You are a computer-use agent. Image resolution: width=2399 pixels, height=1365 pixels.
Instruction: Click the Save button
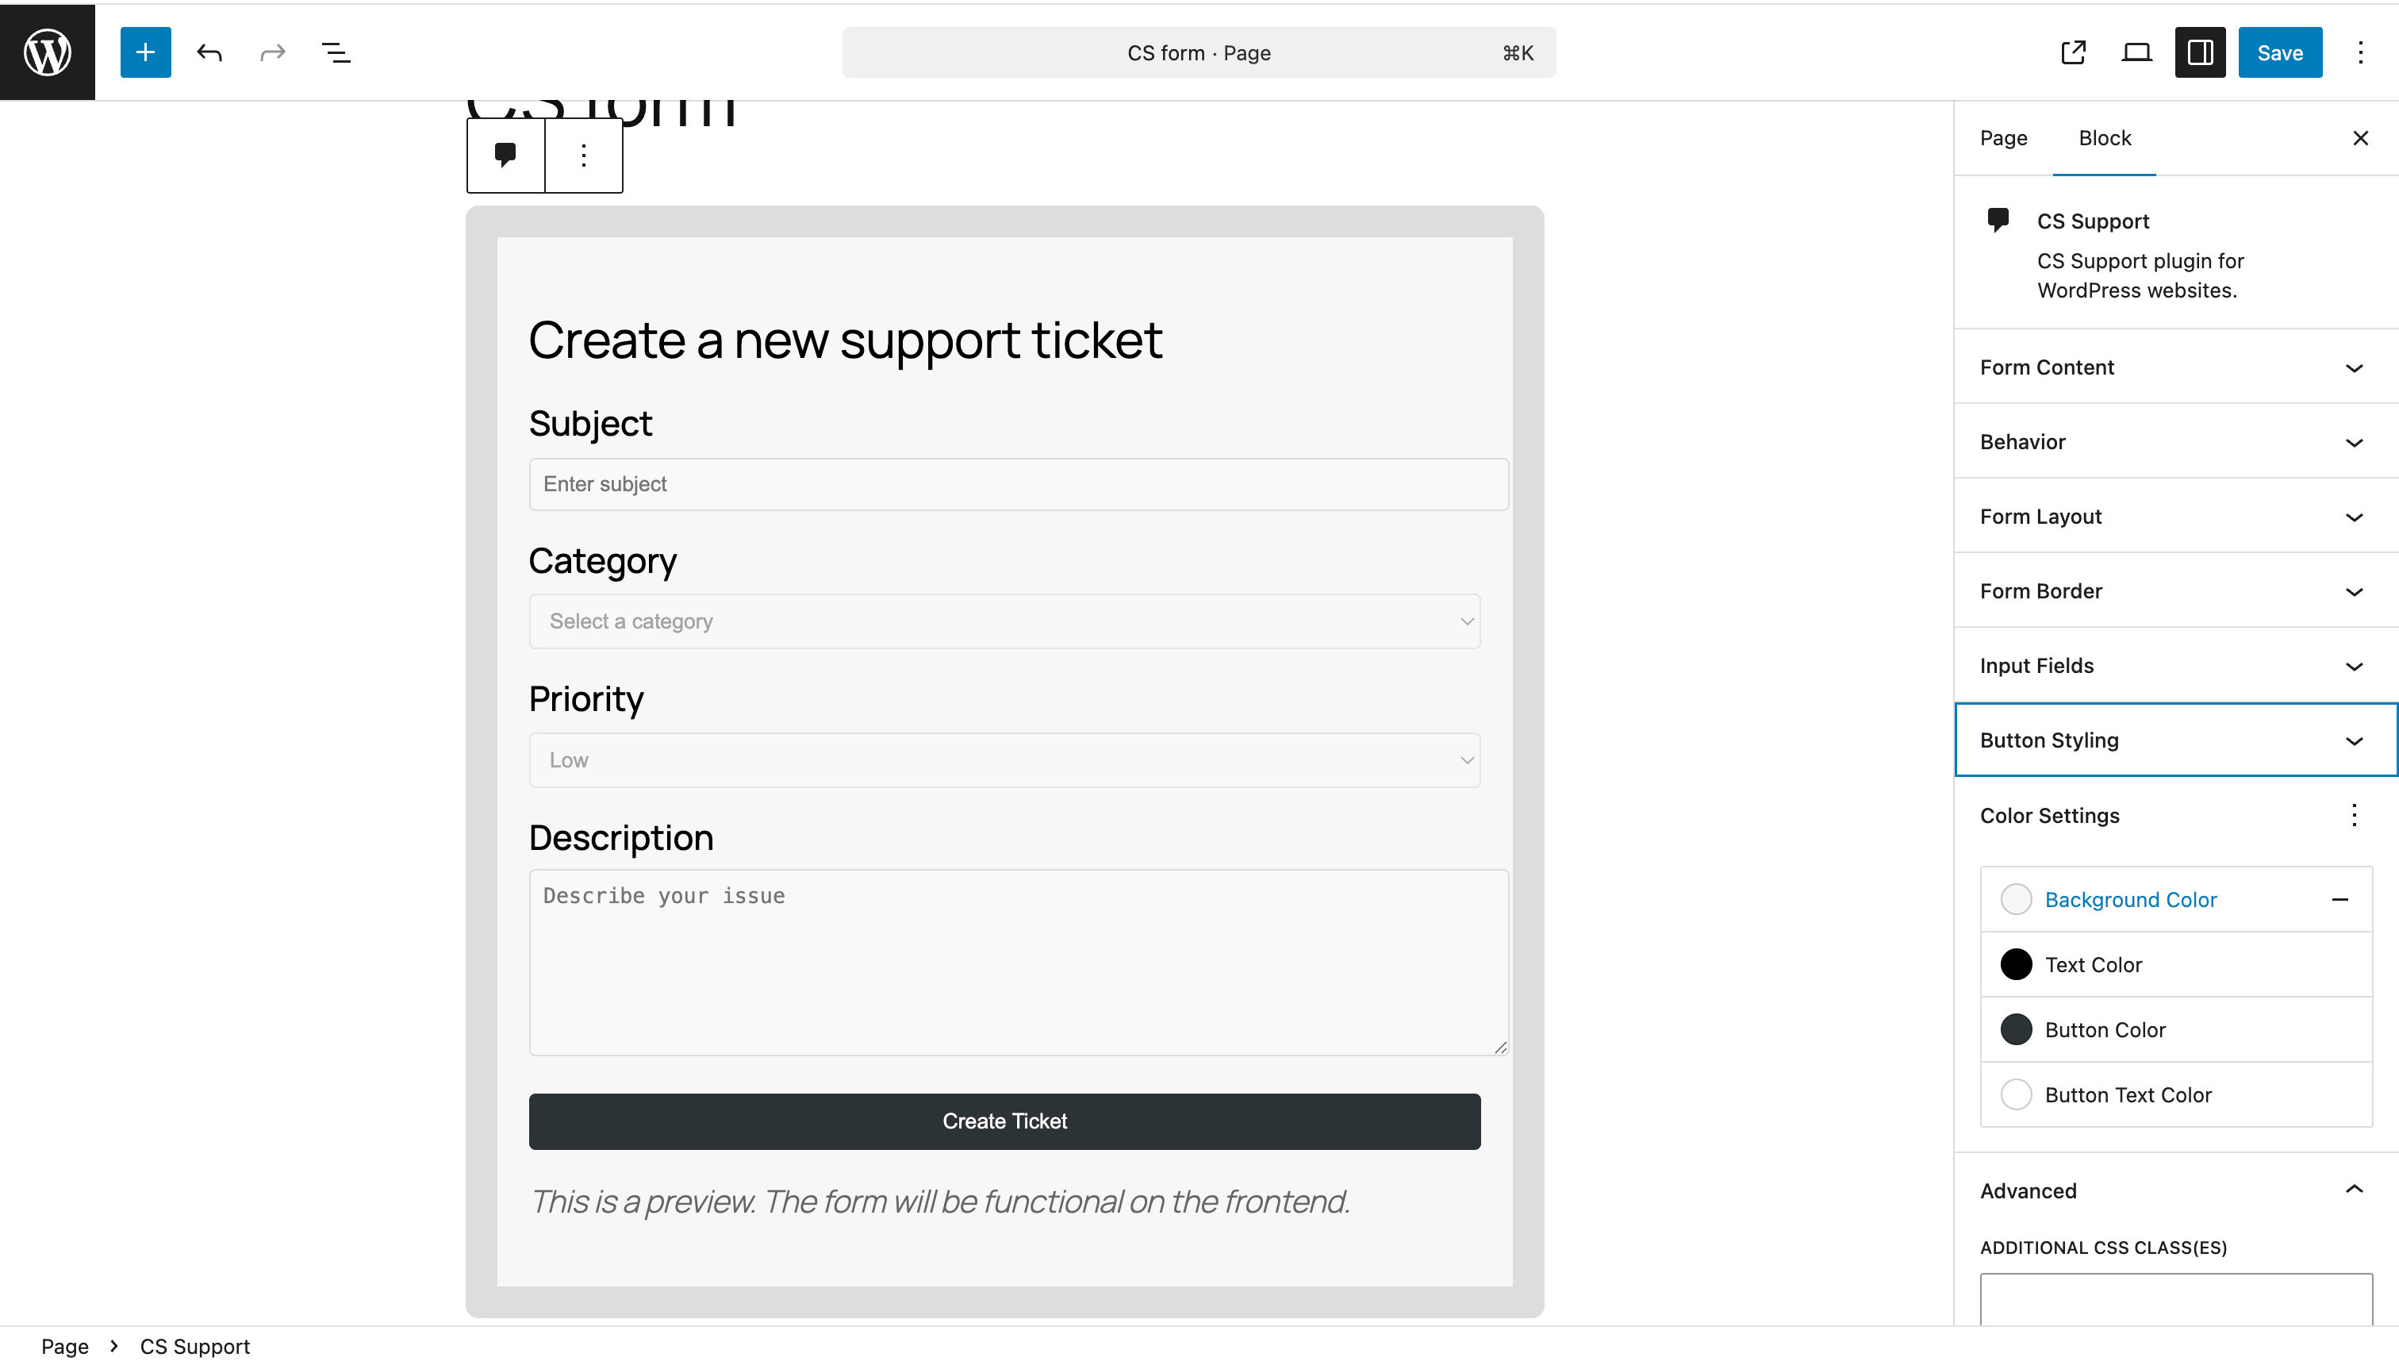(2280, 52)
